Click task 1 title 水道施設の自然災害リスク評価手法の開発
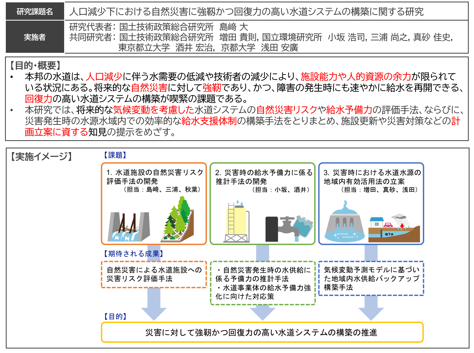The width and height of the screenshot is (474, 353). [155, 177]
